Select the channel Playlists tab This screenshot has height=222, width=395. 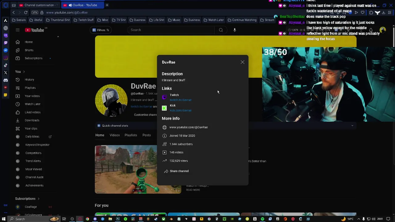(x=131, y=135)
